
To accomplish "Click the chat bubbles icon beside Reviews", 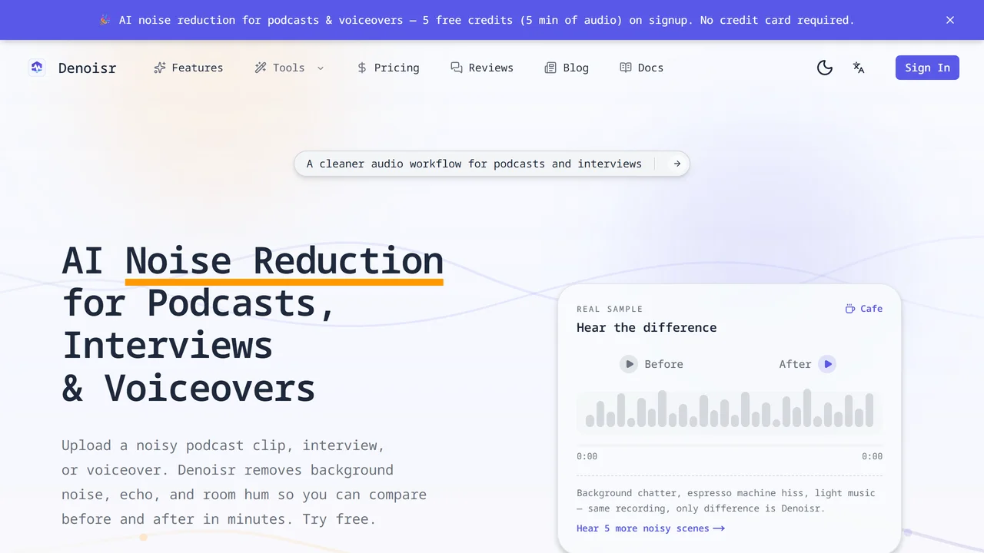I will pyautogui.click(x=457, y=68).
